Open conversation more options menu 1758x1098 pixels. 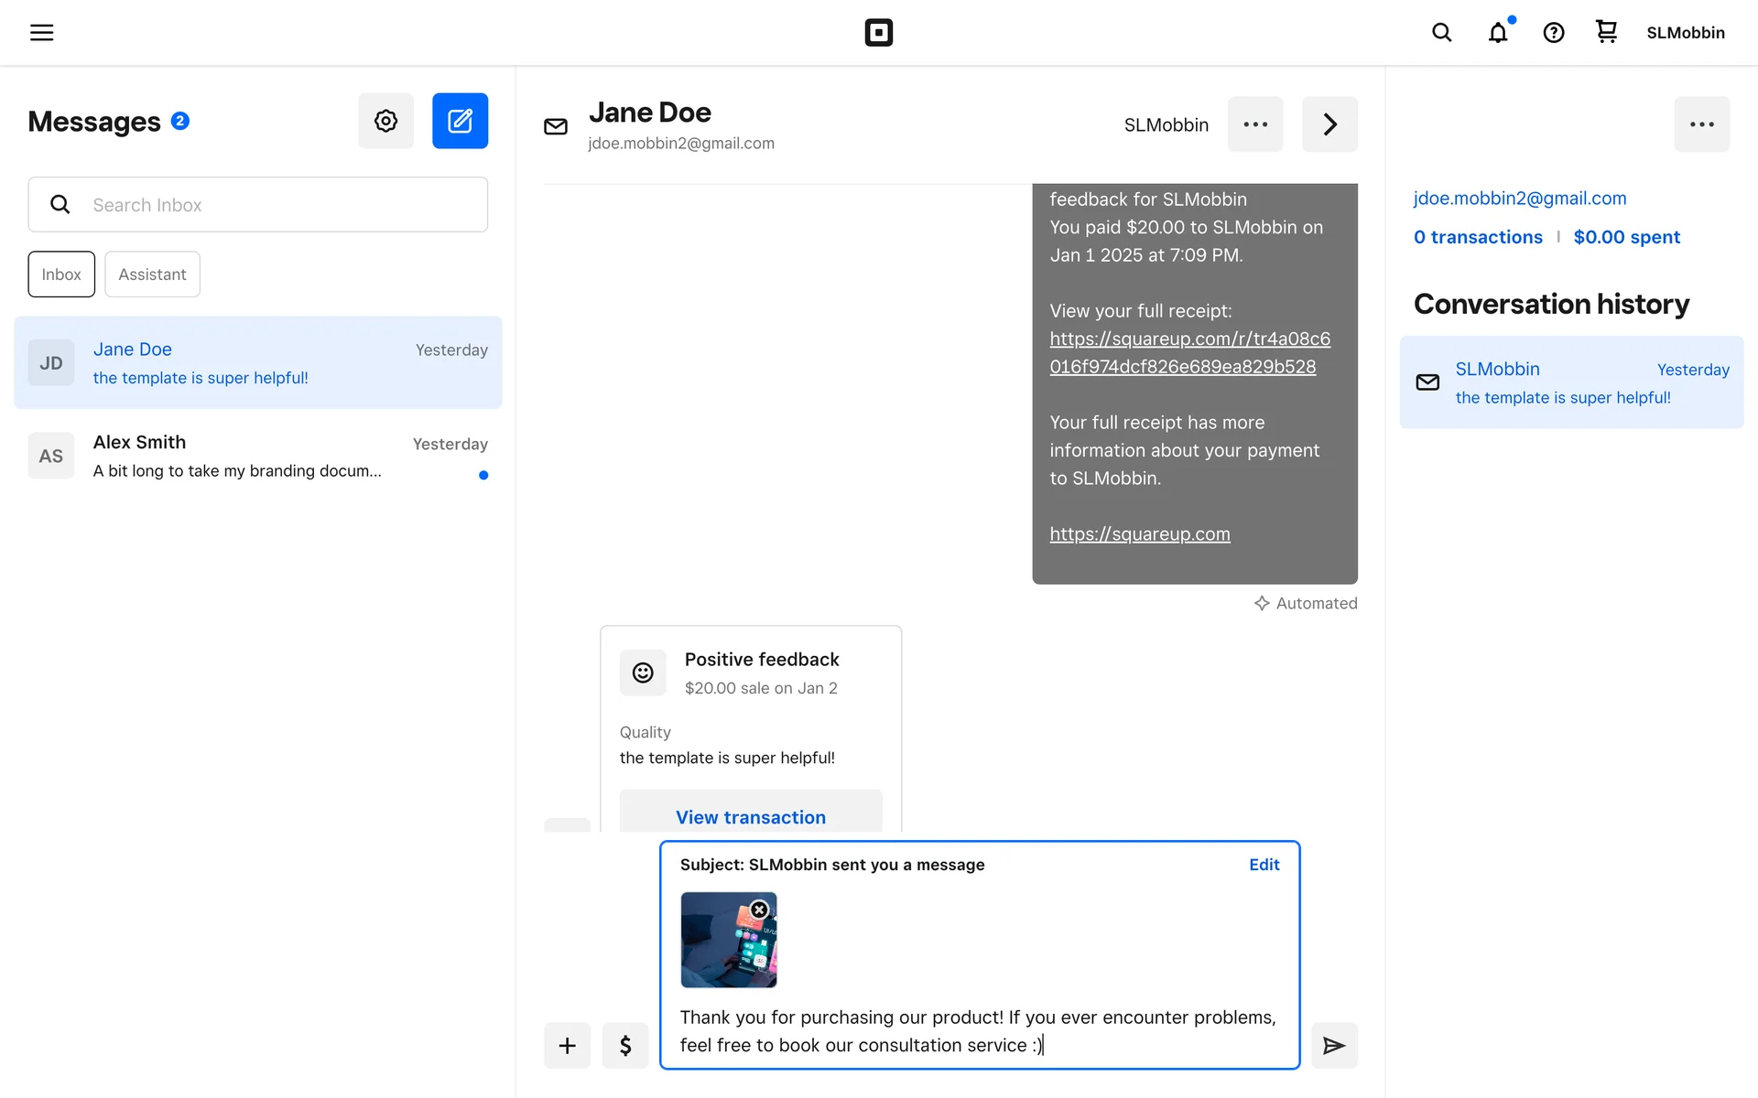click(1255, 124)
